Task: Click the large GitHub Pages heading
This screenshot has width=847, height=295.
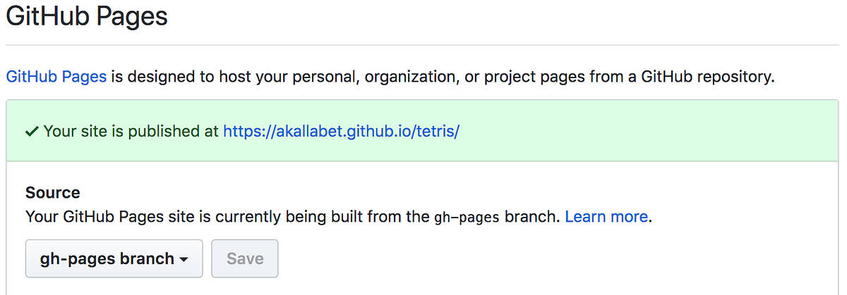Action: click(x=87, y=17)
